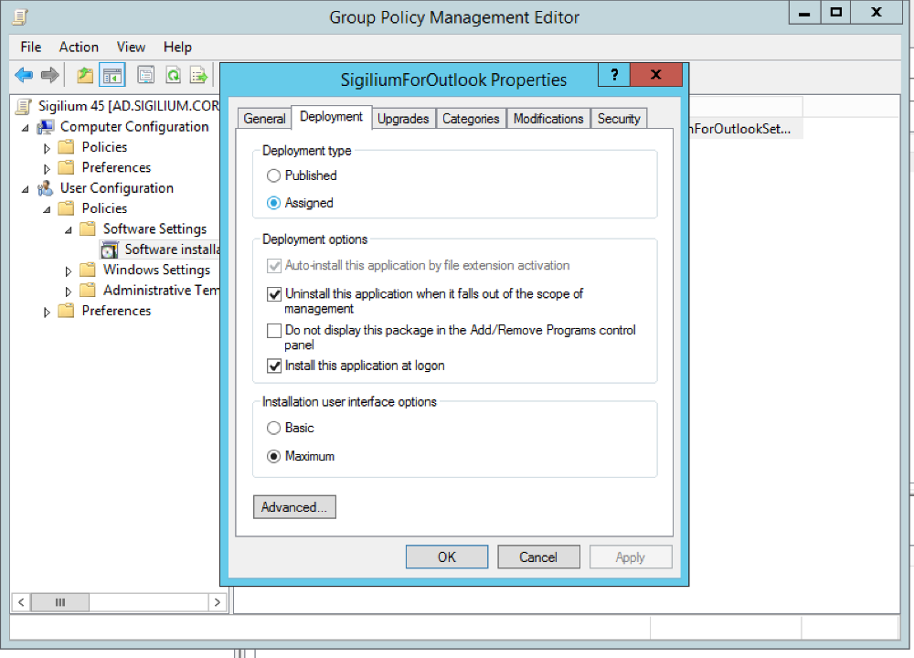Viewport: 914px width, 658px height.
Task: Confirm the dialog with OK
Action: coord(447,557)
